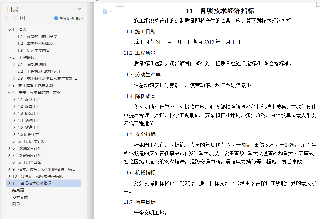
Task: Go to 2.2 工程概况和材料选用
Action: coord(39,72)
